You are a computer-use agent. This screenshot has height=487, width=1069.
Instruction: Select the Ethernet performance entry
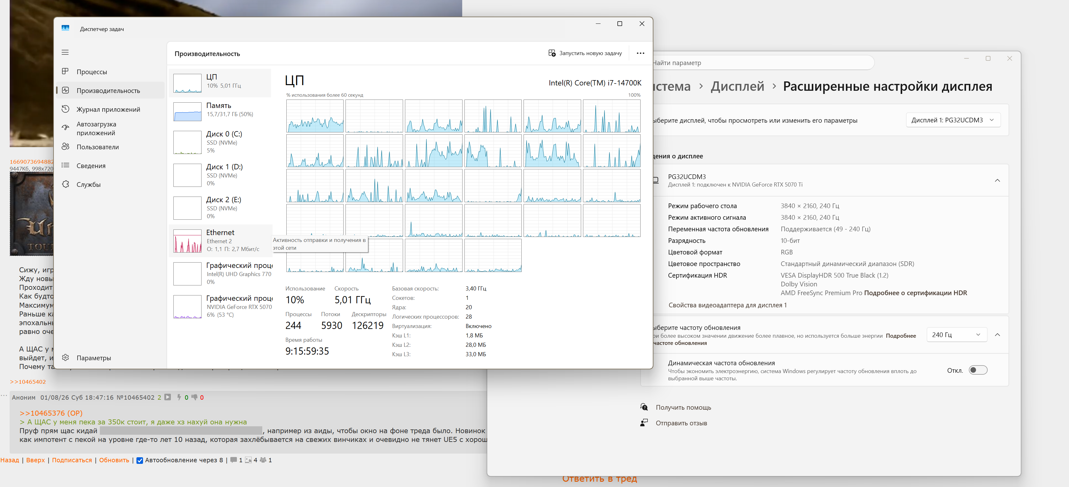pos(220,241)
